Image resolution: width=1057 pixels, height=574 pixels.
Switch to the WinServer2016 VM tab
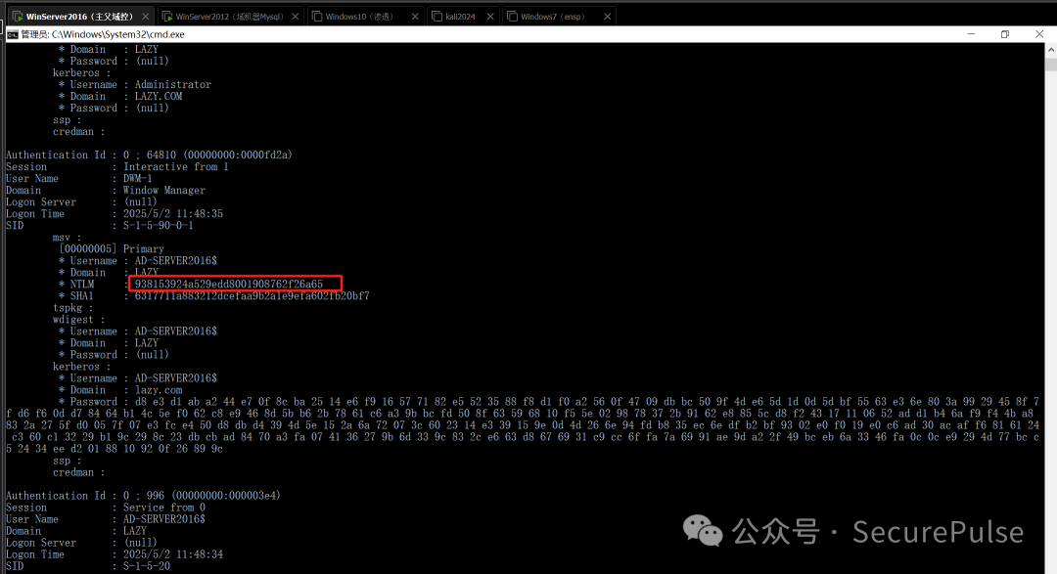coord(81,17)
